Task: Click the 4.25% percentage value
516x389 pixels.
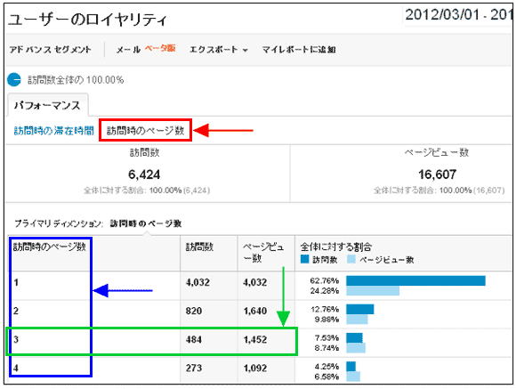Action: point(327,366)
